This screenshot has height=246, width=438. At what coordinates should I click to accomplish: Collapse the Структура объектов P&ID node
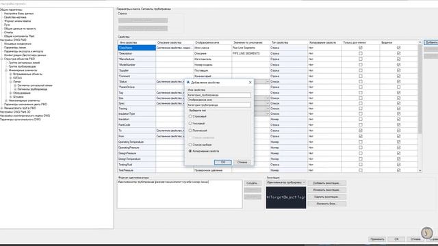pos(1,59)
